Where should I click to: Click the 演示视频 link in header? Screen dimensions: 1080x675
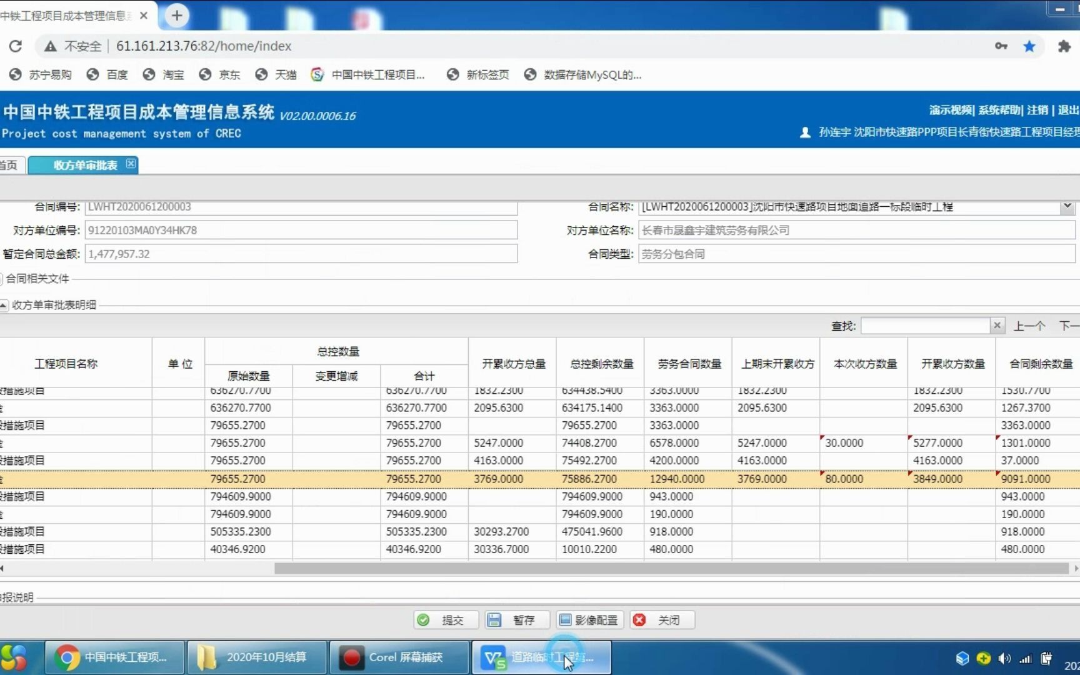(951, 110)
